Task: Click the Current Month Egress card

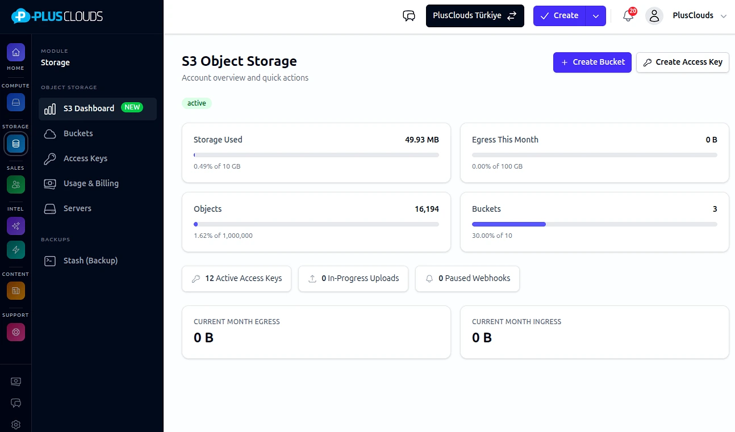Action: click(316, 332)
